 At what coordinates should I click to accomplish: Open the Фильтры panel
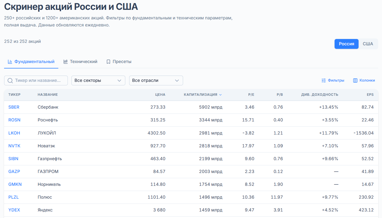(333, 80)
